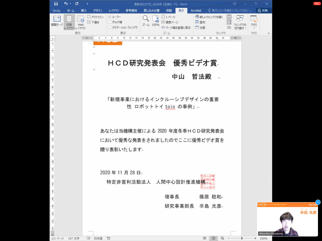Image resolution: width=322 pixels, height=241 pixels.
Task: Select 複数ページ zoom option
Action: (x=170, y=22)
